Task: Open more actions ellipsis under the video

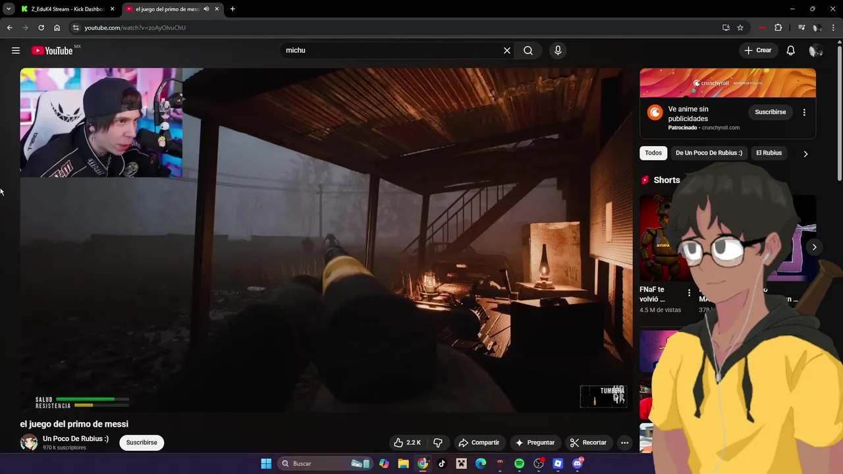Action: 625,442
